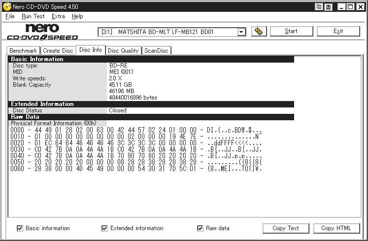Click the Write speeds label
368x241 pixels.
click(30, 78)
